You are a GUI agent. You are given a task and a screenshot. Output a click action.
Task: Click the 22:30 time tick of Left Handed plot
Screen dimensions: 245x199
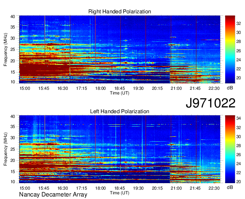coord(214,188)
